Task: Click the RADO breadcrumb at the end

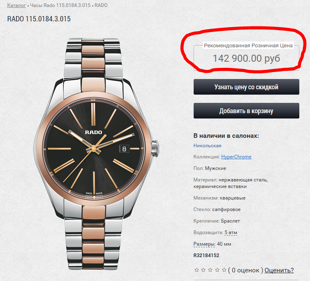Action: [101, 5]
